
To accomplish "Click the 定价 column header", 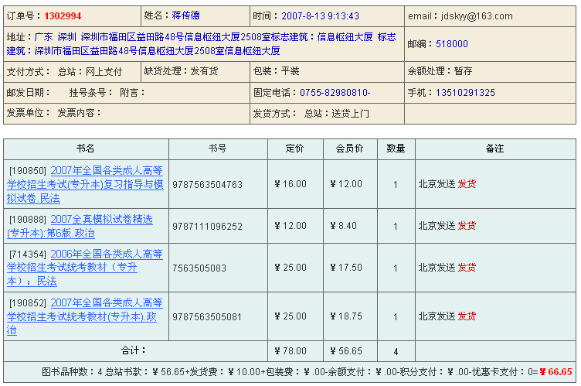I will 295,149.
